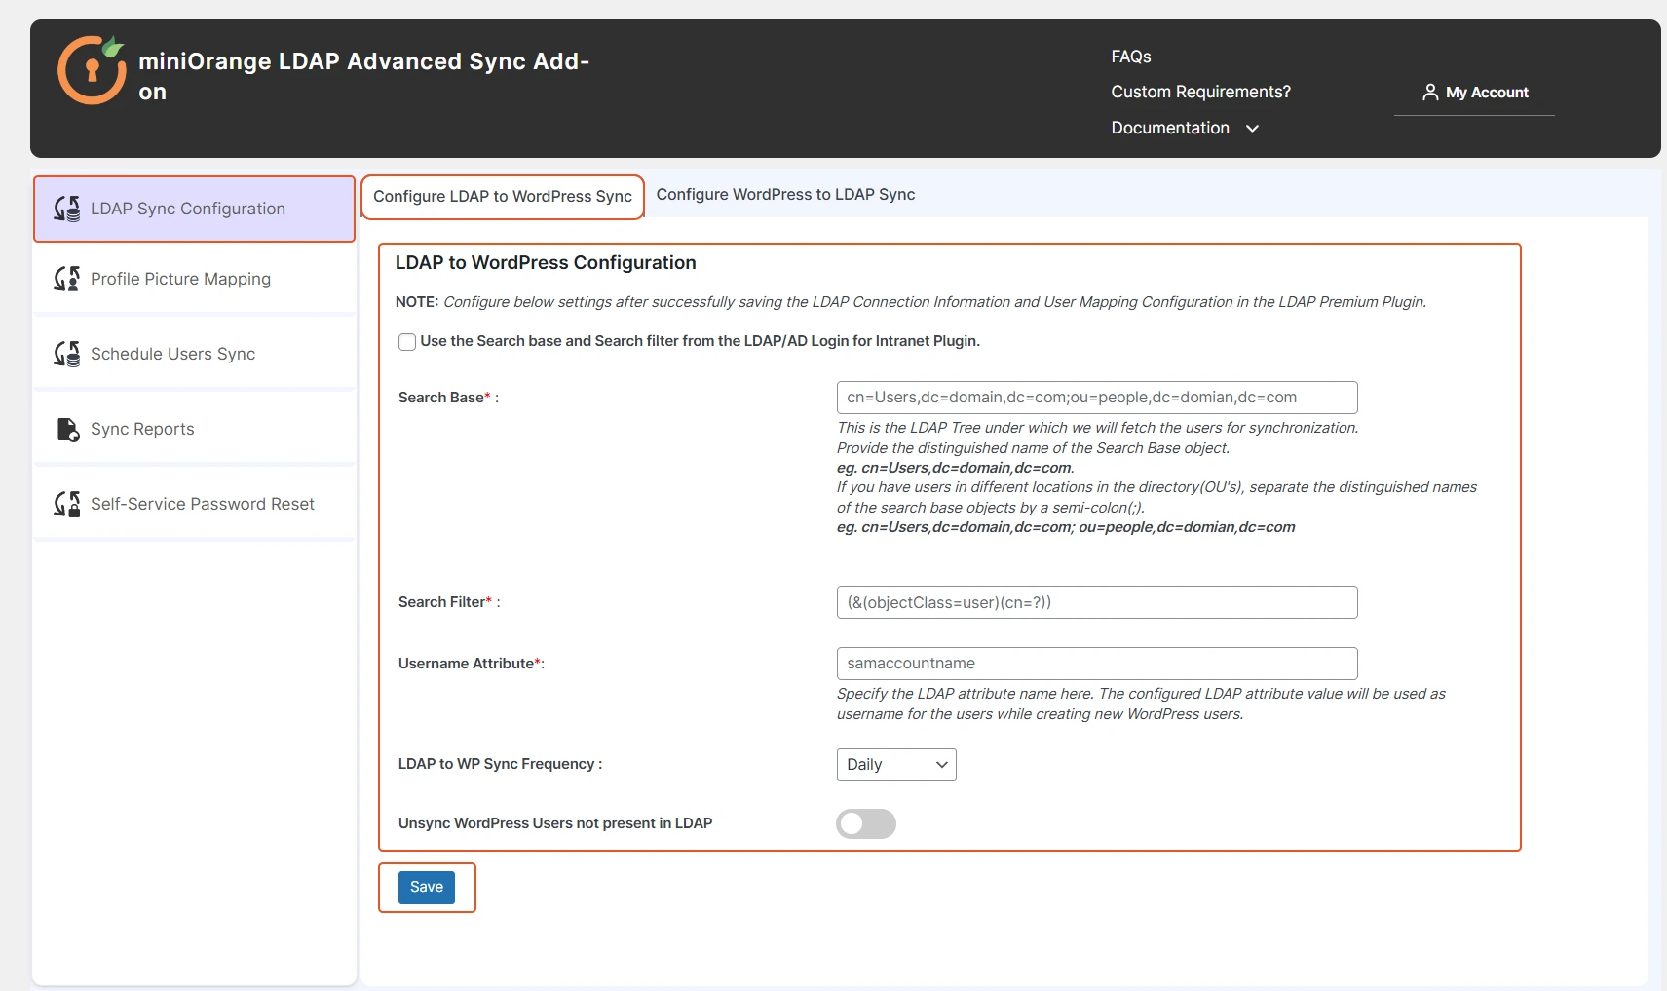Click the My Account person icon
Image resolution: width=1667 pixels, height=991 pixels.
coord(1430,93)
